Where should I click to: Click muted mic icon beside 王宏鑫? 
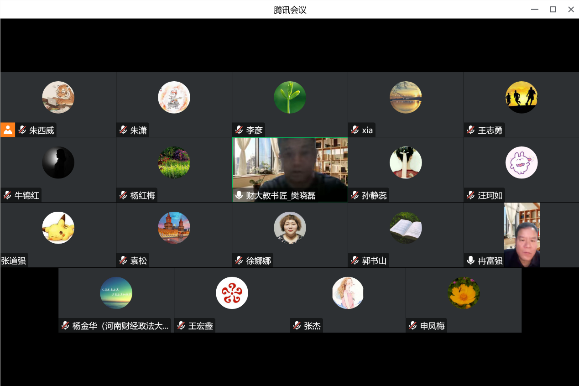click(x=181, y=325)
